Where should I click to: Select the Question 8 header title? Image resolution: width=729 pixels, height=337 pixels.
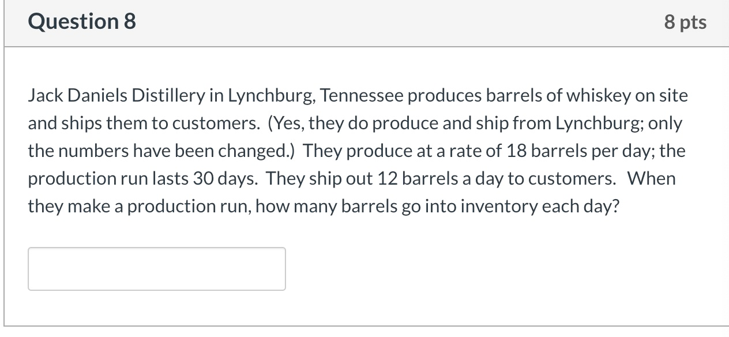pos(81,21)
